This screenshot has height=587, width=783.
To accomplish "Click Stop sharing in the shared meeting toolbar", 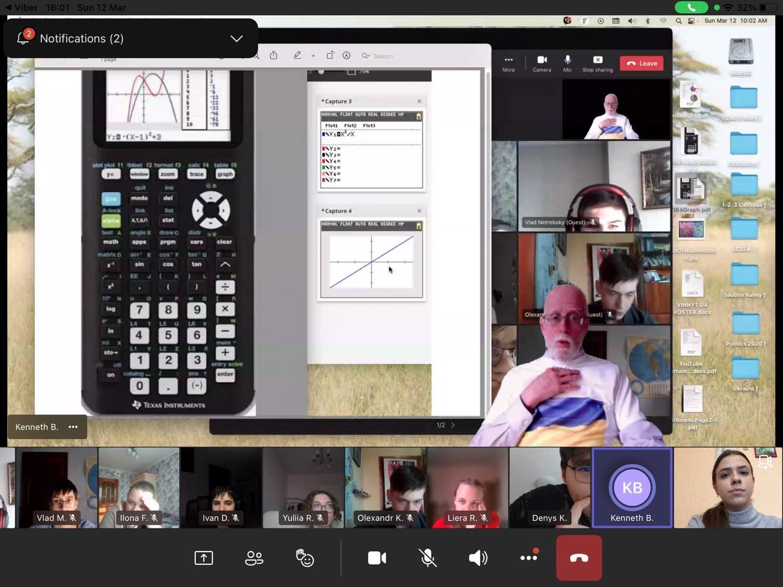I will [598, 64].
